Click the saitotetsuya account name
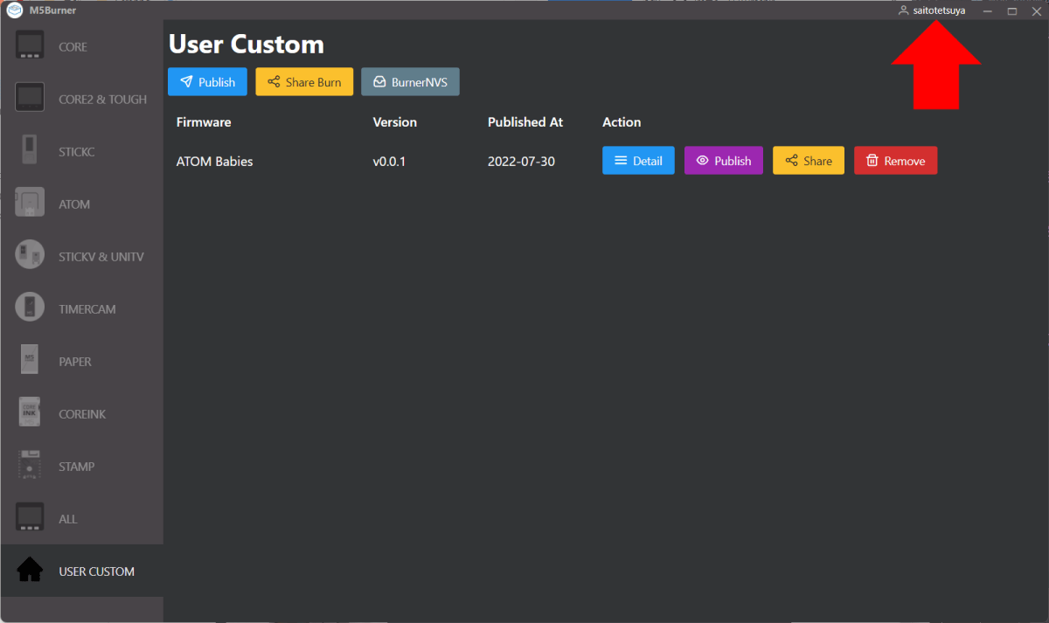Viewport: 1049px width, 623px height. [x=939, y=10]
